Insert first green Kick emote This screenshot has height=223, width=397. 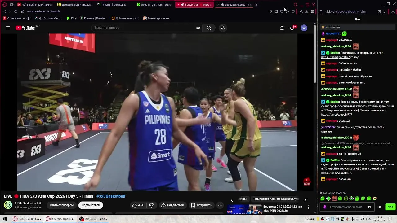point(323,199)
